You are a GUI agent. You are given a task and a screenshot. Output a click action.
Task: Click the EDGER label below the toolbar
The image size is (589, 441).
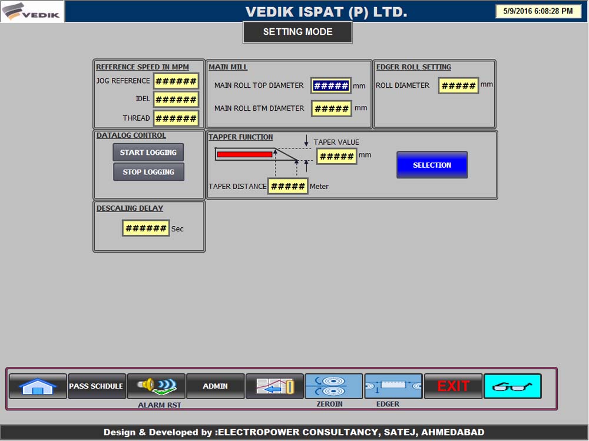(x=388, y=404)
